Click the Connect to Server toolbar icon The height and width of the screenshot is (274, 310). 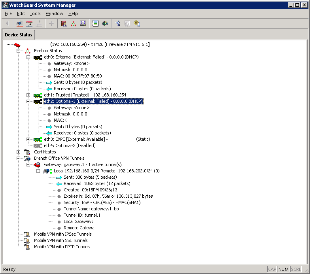pyautogui.click(x=20, y=24)
